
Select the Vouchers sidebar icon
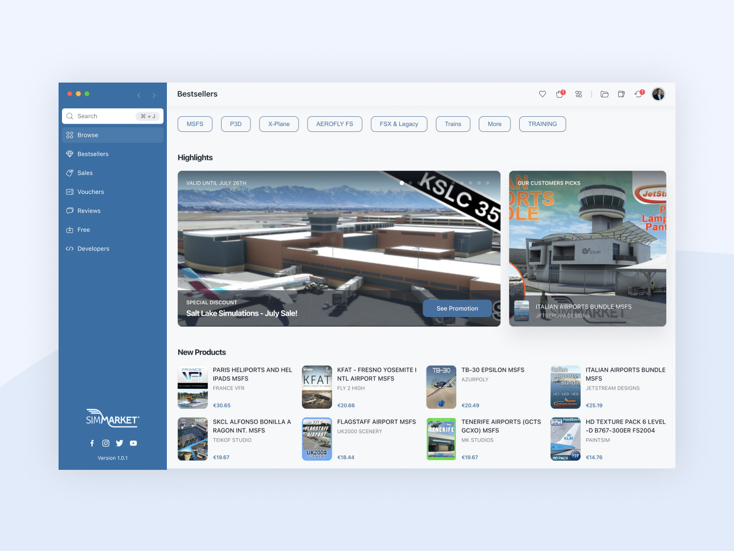(70, 191)
